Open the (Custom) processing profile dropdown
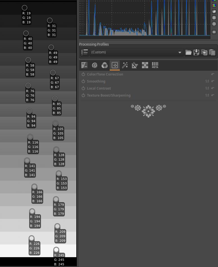Image resolution: width=218 pixels, height=267 pixels. click(x=136, y=52)
